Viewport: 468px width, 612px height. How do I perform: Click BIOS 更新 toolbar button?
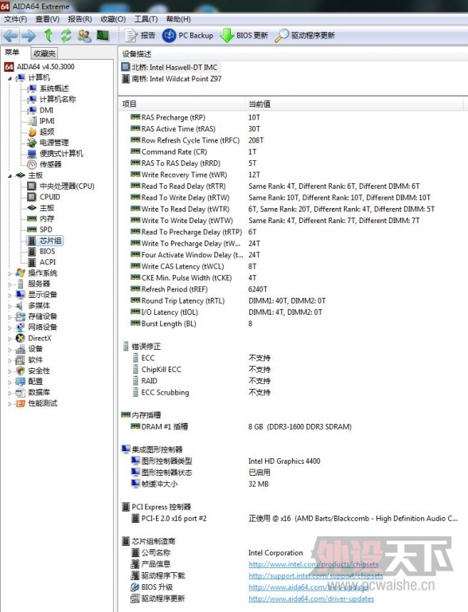(244, 36)
